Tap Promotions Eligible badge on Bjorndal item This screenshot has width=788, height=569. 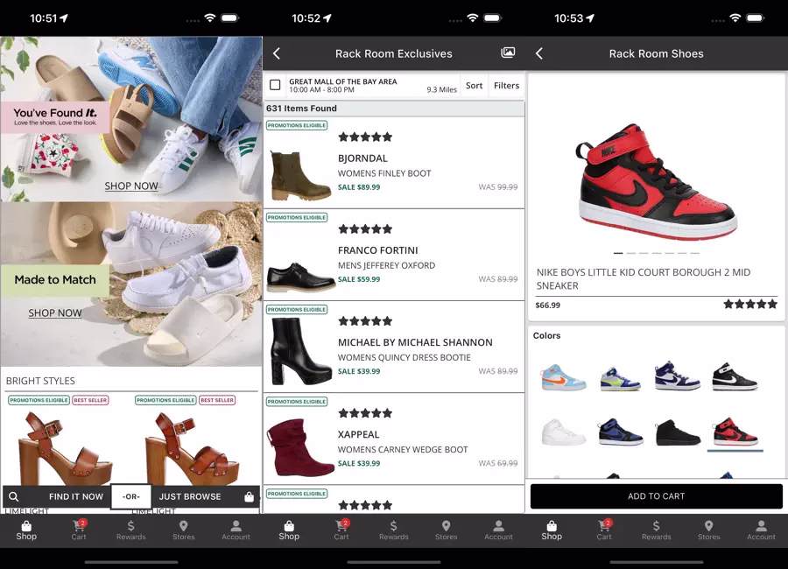pyautogui.click(x=297, y=125)
